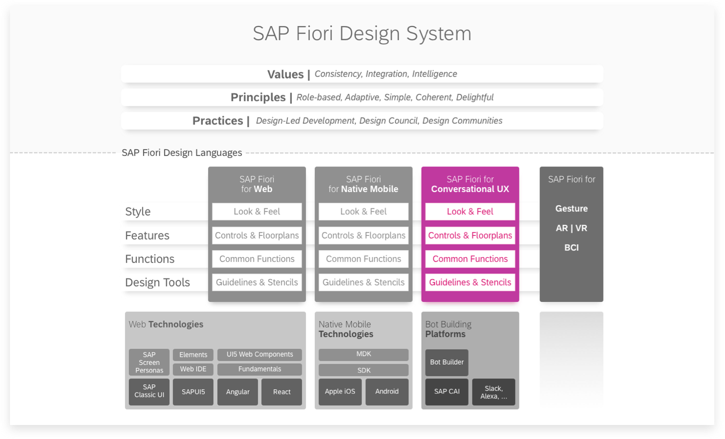The width and height of the screenshot is (725, 439).
Task: Select the SAP Fiori for Conversational UX header
Action: 470,184
